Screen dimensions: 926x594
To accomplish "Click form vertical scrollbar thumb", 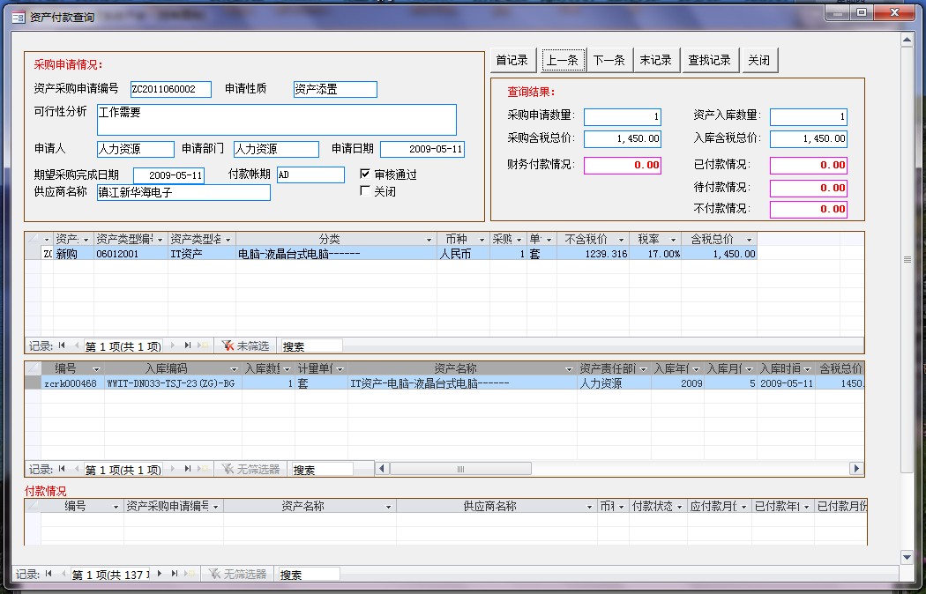I will pos(907,259).
